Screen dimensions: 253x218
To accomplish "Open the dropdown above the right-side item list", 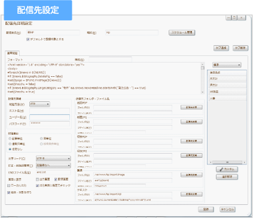I will tap(227, 65).
